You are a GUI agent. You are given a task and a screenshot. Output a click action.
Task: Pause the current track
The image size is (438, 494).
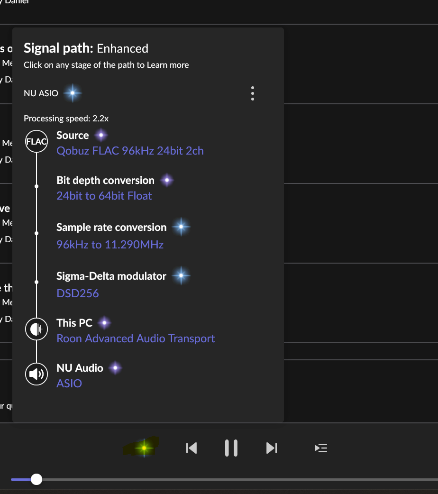231,448
